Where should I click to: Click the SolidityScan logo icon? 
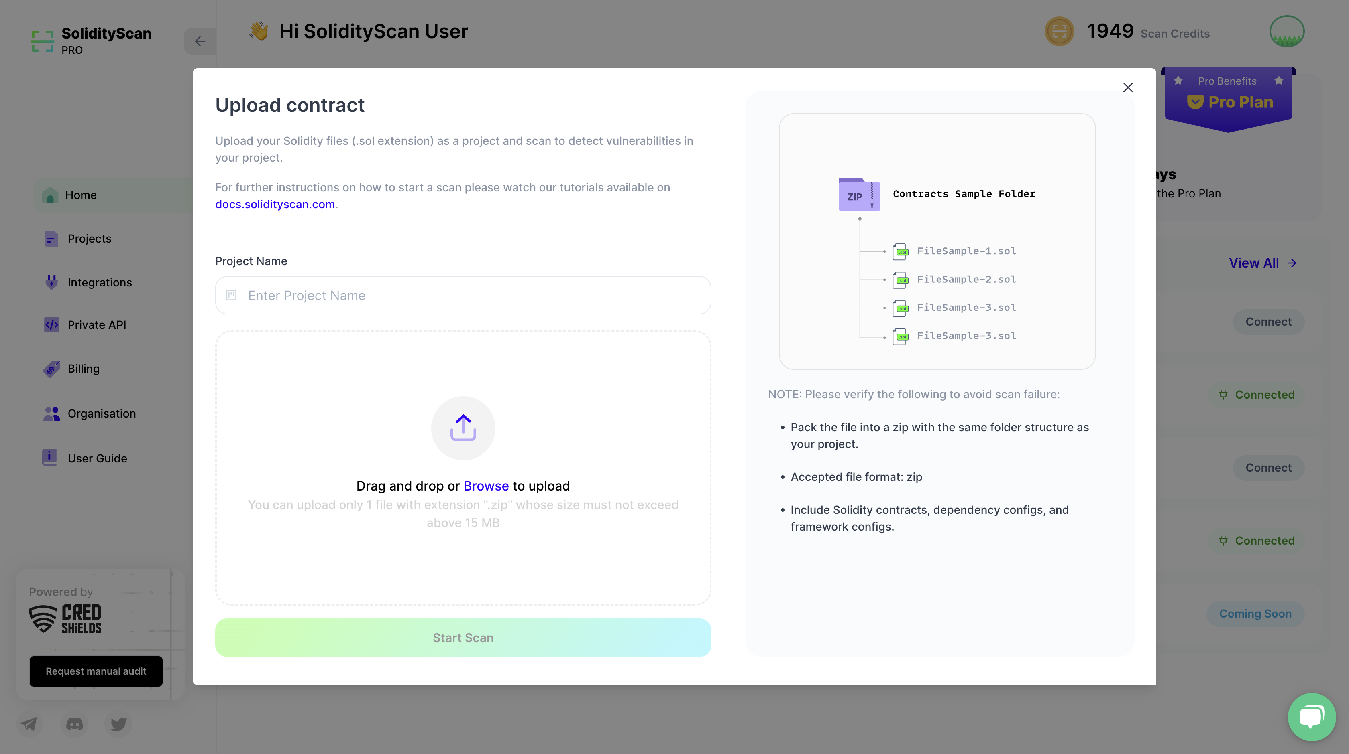pyautogui.click(x=43, y=41)
